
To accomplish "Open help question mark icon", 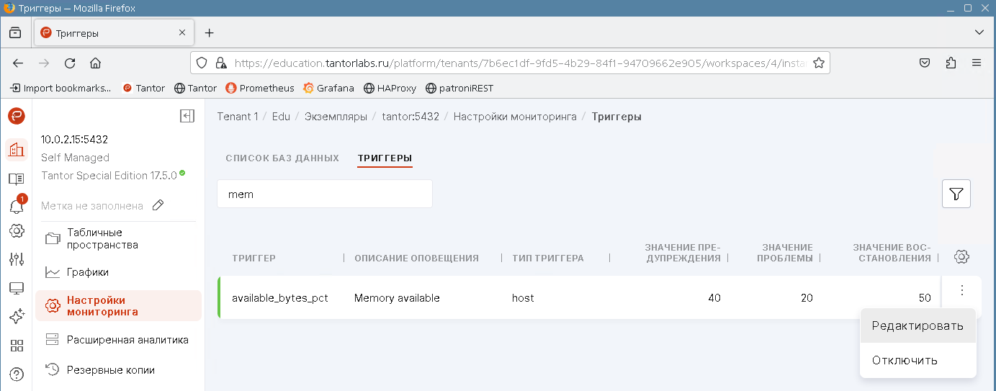I will tap(16, 374).
